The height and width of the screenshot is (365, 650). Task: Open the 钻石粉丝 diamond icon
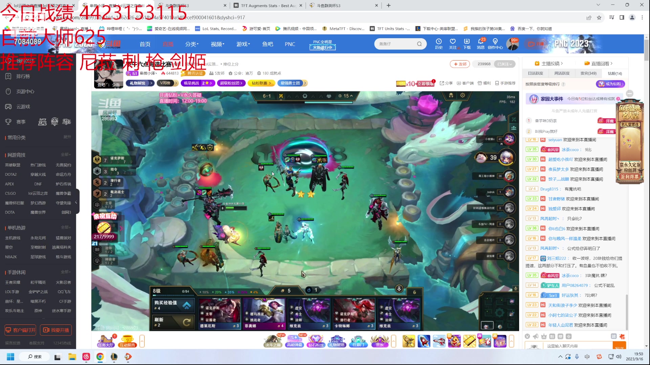(316, 341)
